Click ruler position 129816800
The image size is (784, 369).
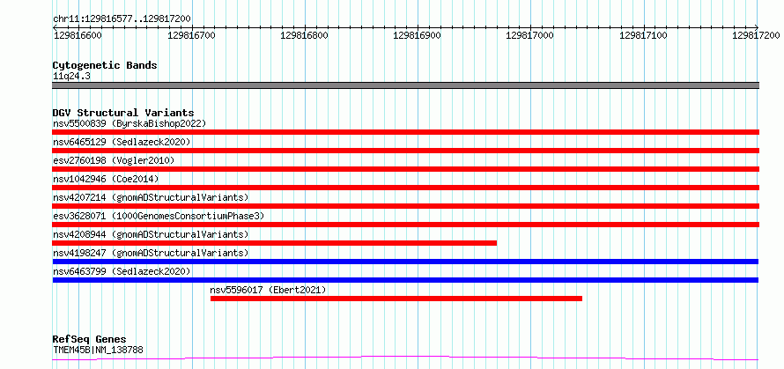click(305, 35)
